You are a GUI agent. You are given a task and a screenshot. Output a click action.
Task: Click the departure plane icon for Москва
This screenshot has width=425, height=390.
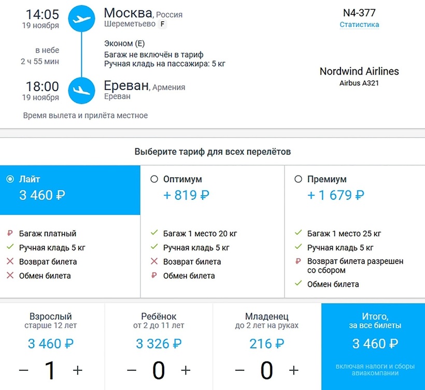point(81,19)
